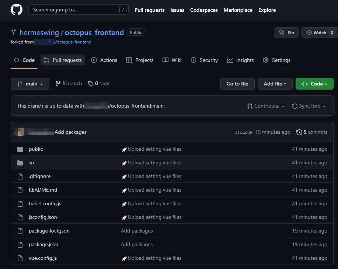338x269 pixels.
Task: Open the GitHub home logo
Action: 17,10
